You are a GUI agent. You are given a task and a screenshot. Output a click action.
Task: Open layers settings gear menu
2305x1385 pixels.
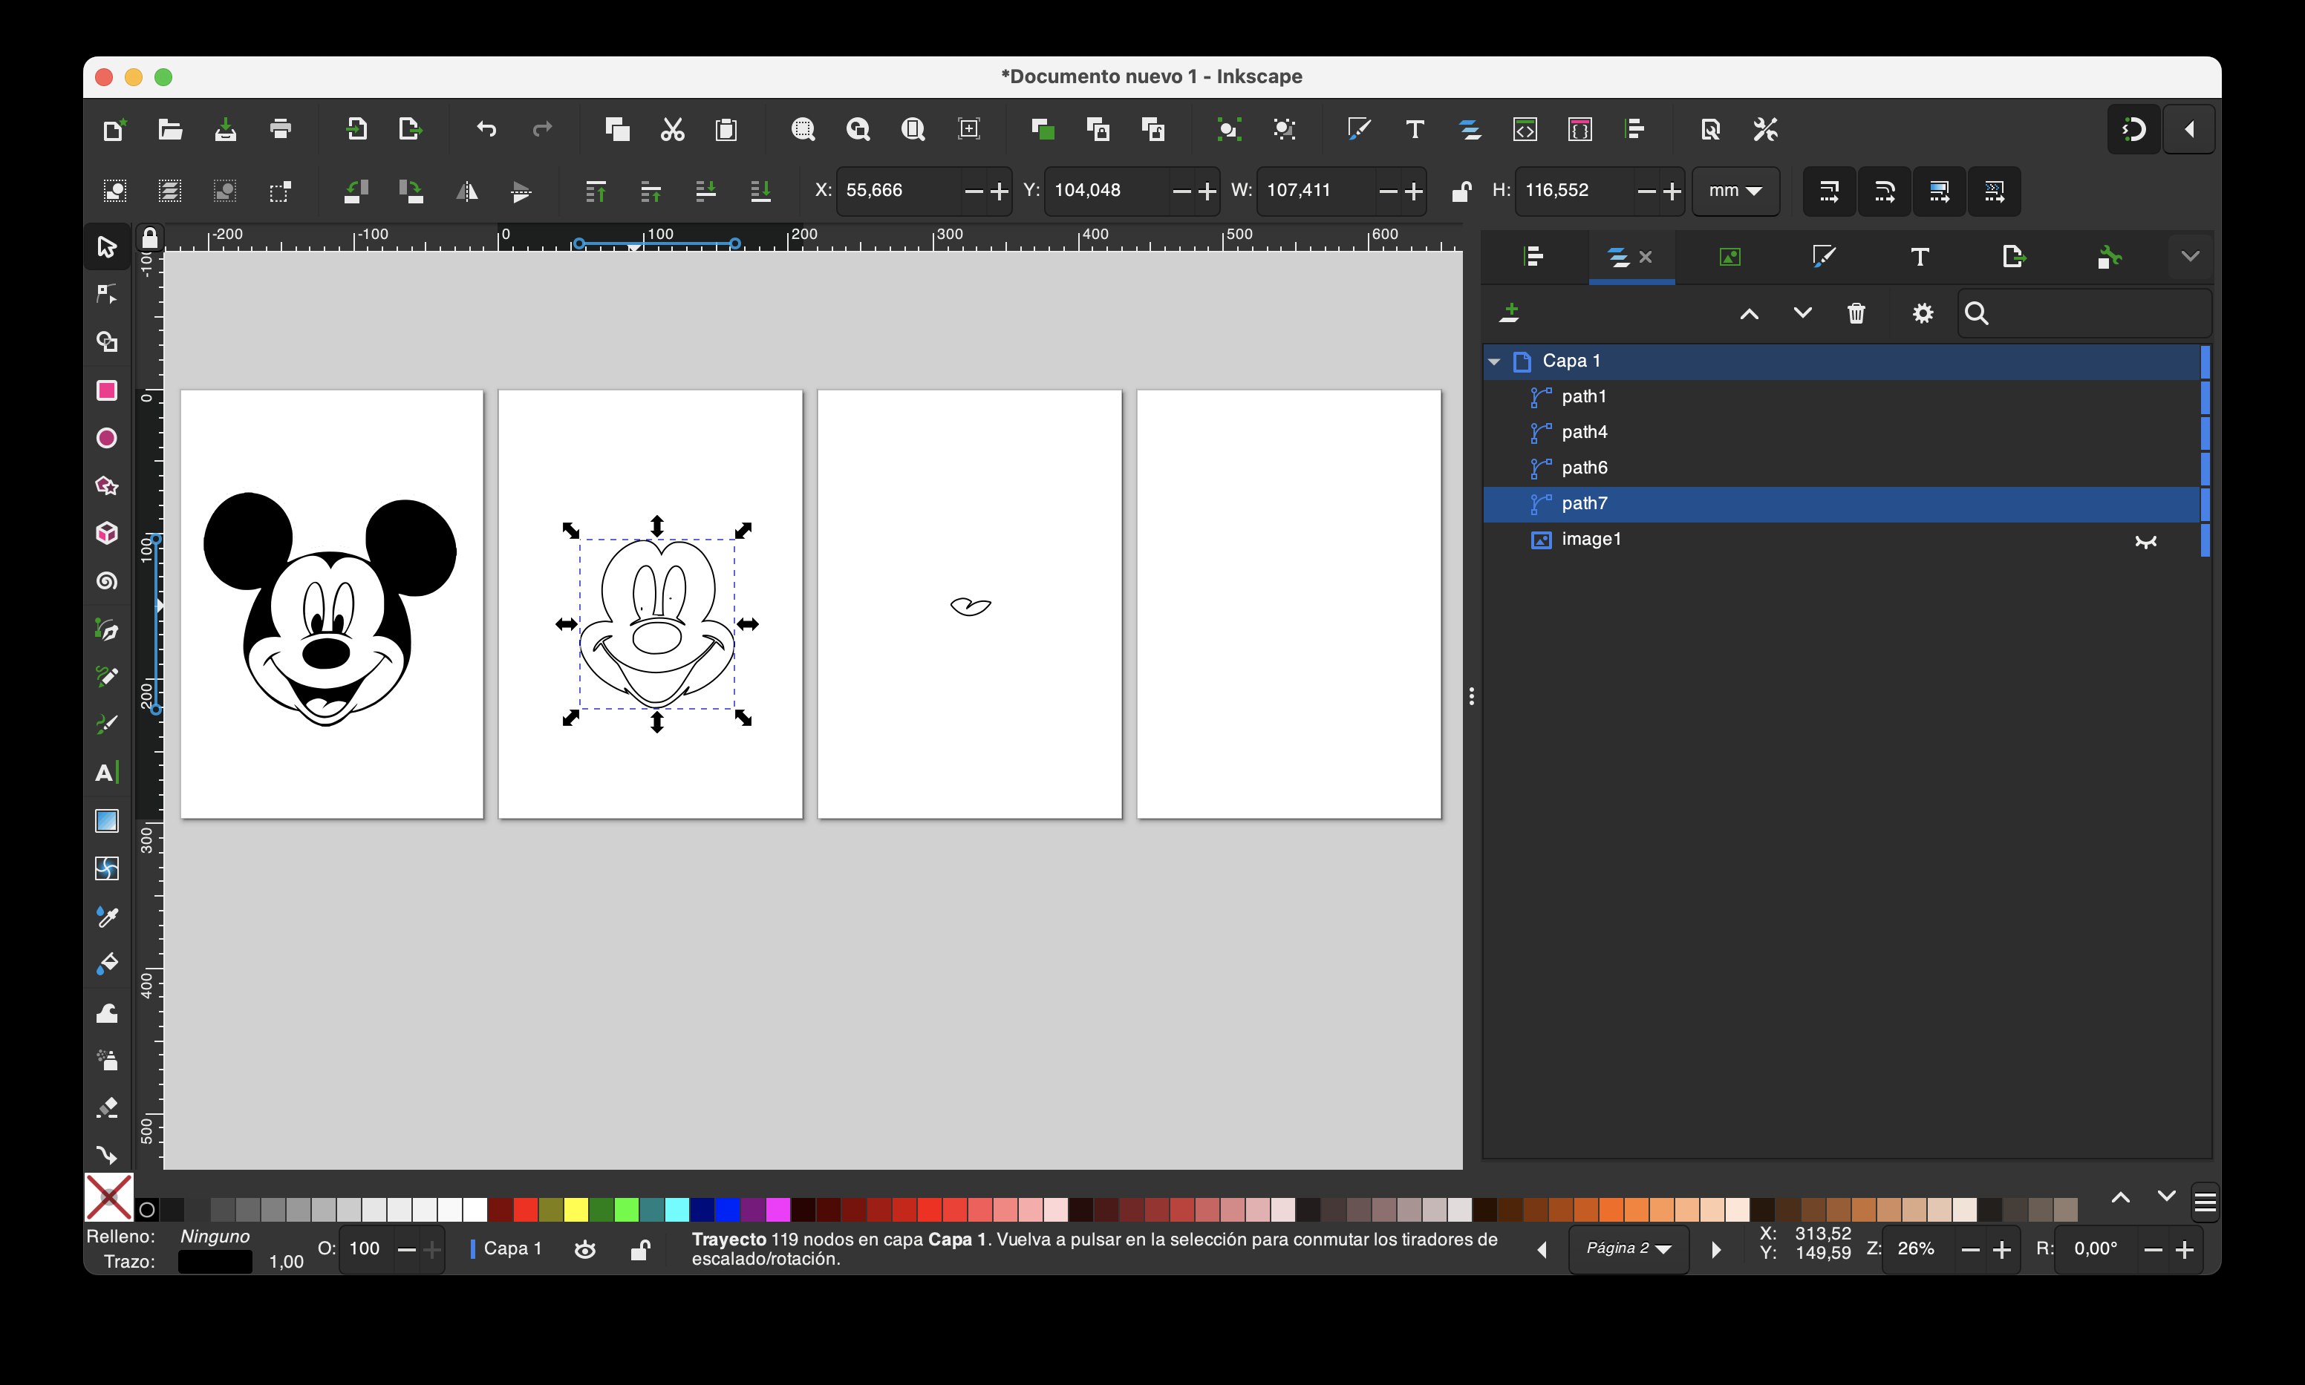(1923, 313)
